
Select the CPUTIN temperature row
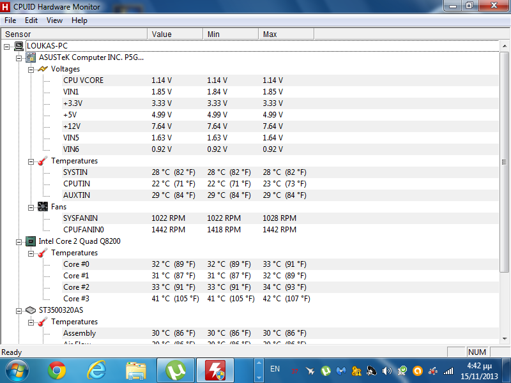[x=280, y=184]
